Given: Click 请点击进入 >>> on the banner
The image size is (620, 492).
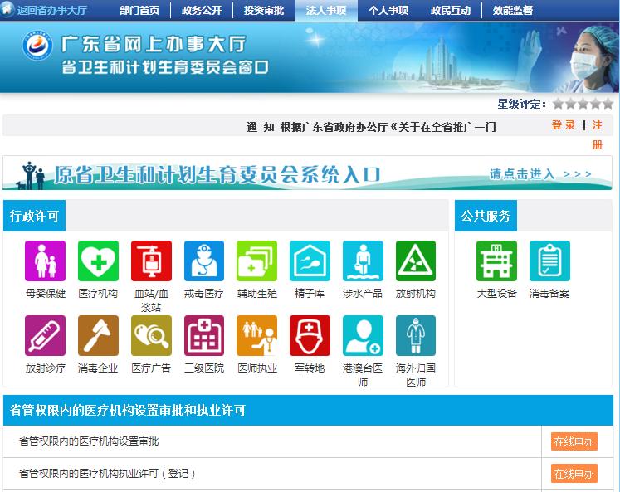Looking at the screenshot, I should tap(540, 174).
